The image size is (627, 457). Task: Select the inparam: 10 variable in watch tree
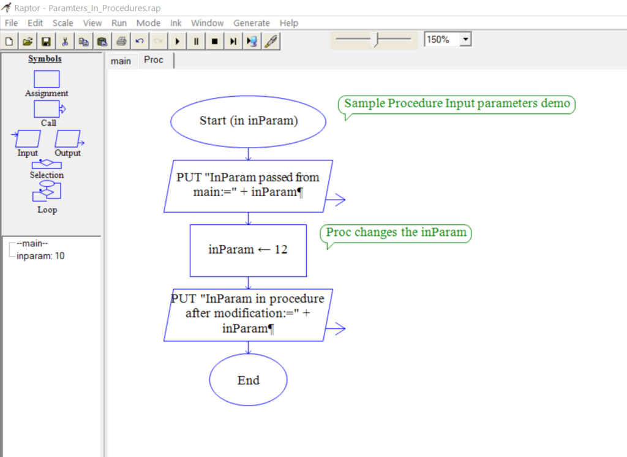pos(40,256)
